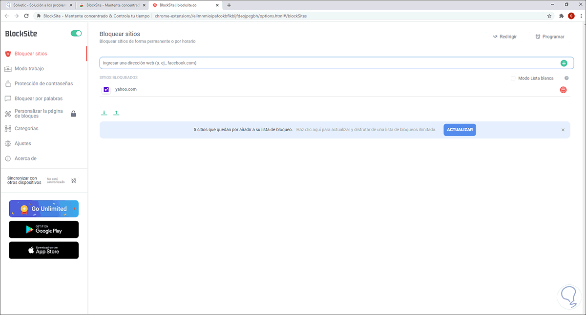This screenshot has width=586, height=315.
Task: Open the Acerca de info icon
Action: click(8, 158)
